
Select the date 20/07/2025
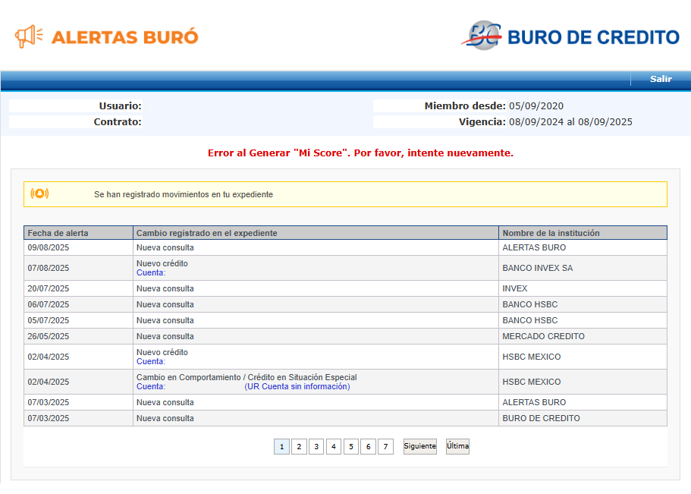click(49, 288)
